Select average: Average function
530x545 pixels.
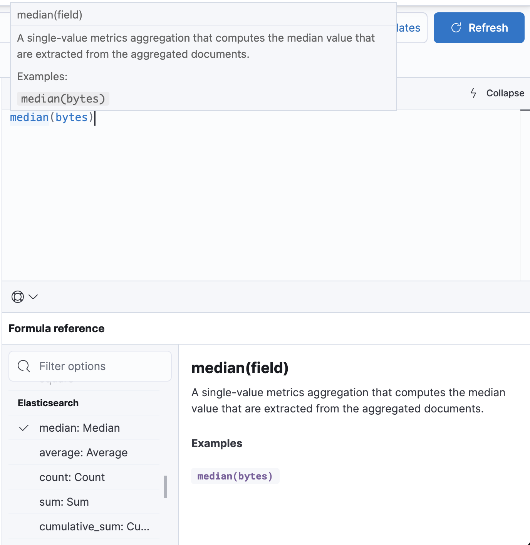tap(83, 452)
